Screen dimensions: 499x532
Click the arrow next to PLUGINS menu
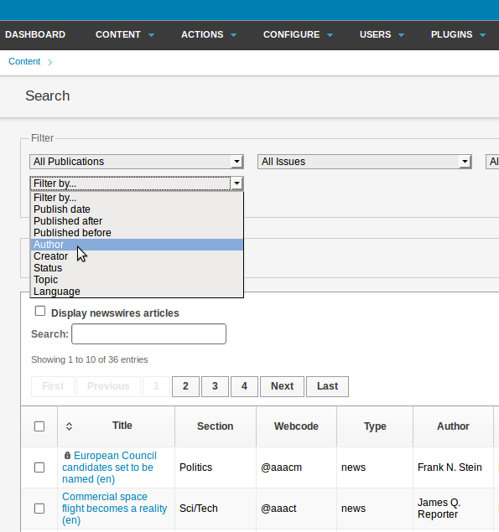483,35
